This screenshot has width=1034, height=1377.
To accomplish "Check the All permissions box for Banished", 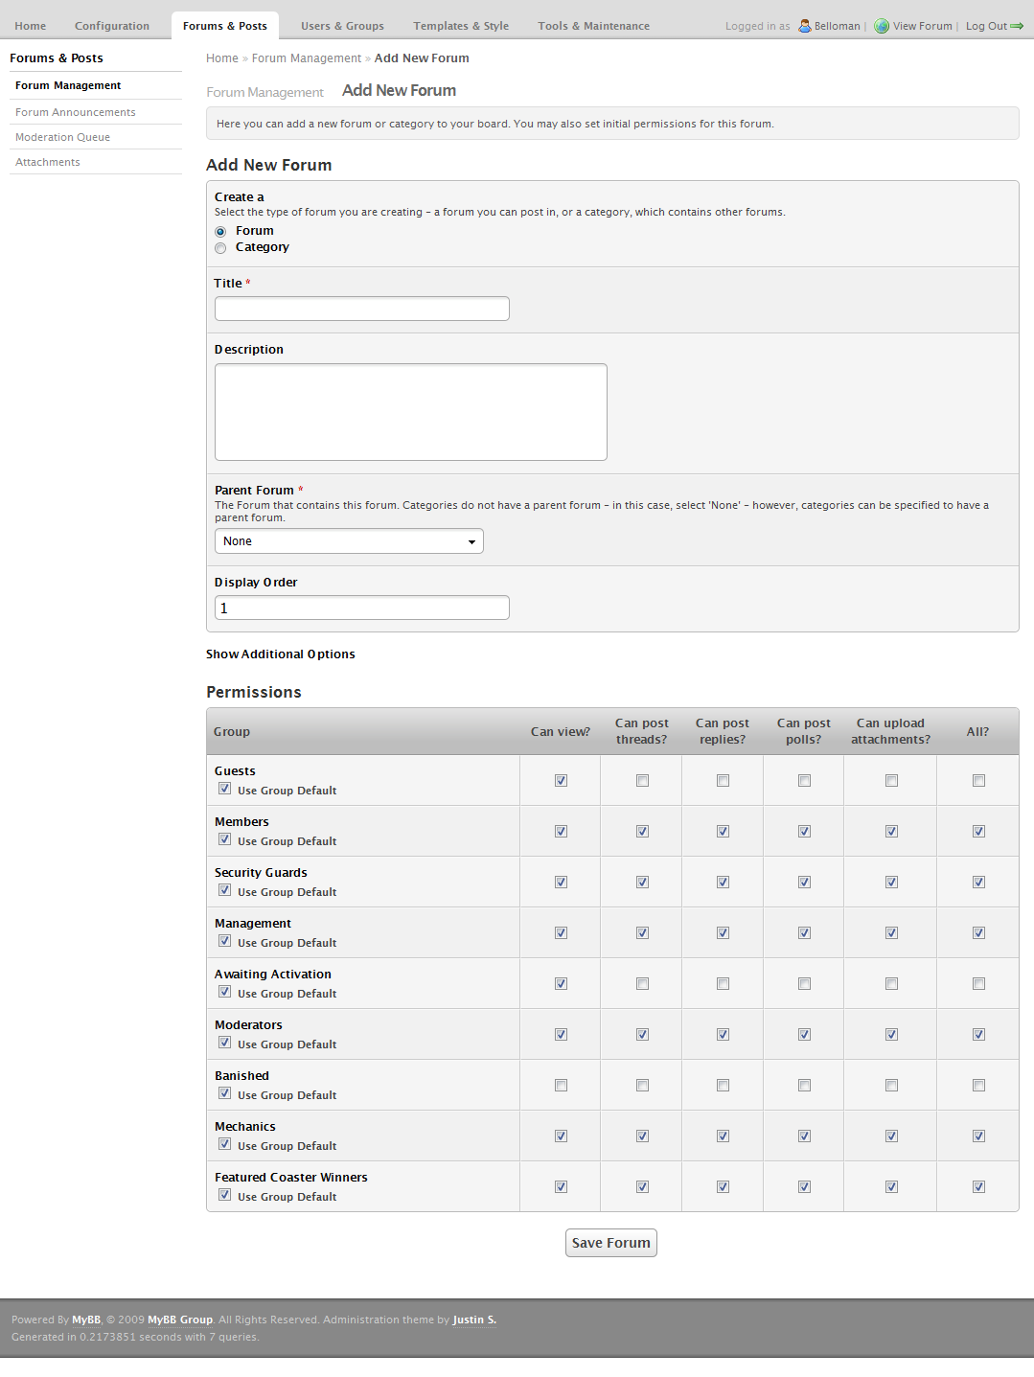I will click(978, 1086).
